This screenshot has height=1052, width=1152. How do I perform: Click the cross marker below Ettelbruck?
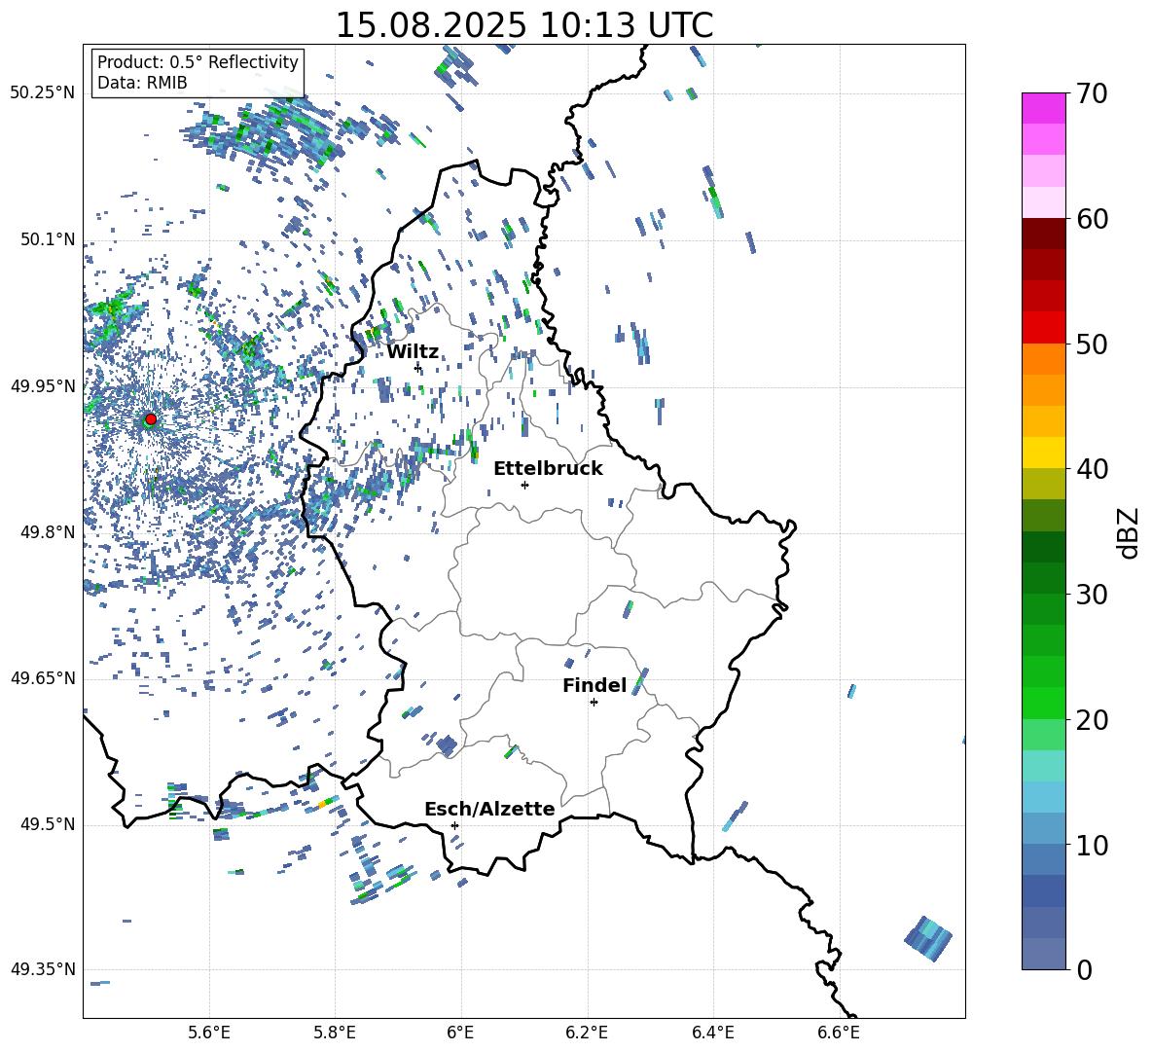tap(524, 485)
